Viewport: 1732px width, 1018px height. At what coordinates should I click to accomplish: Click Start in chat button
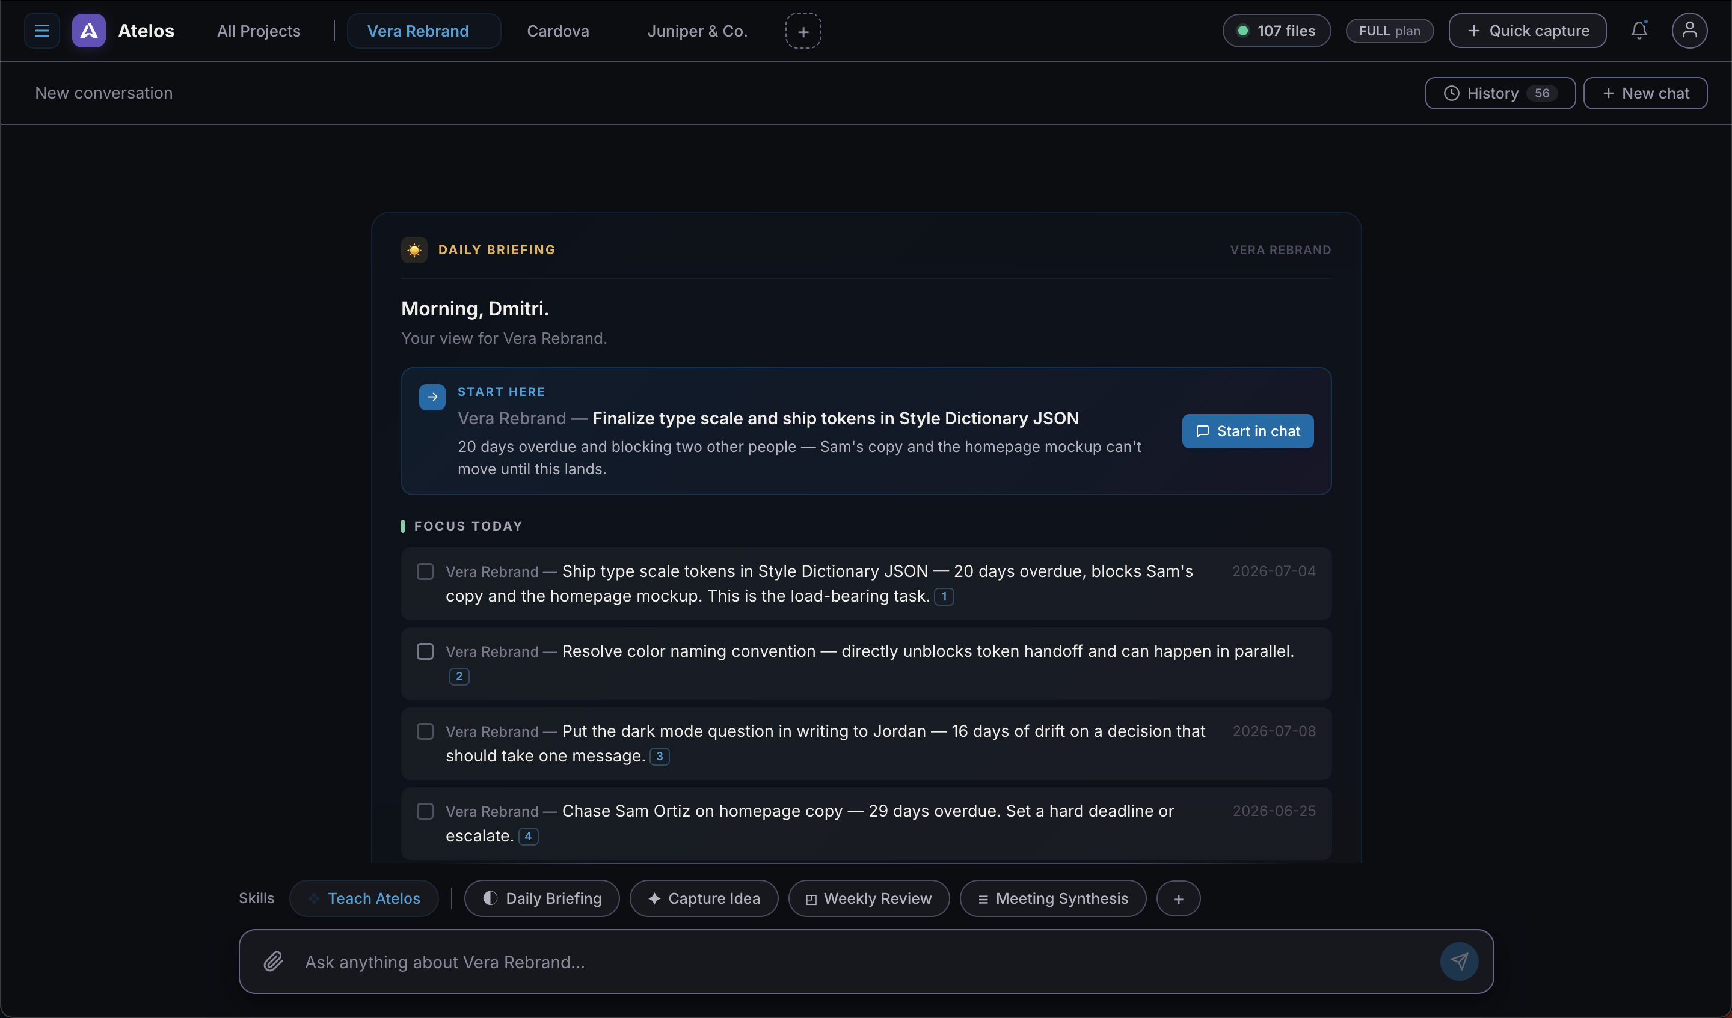tap(1247, 431)
